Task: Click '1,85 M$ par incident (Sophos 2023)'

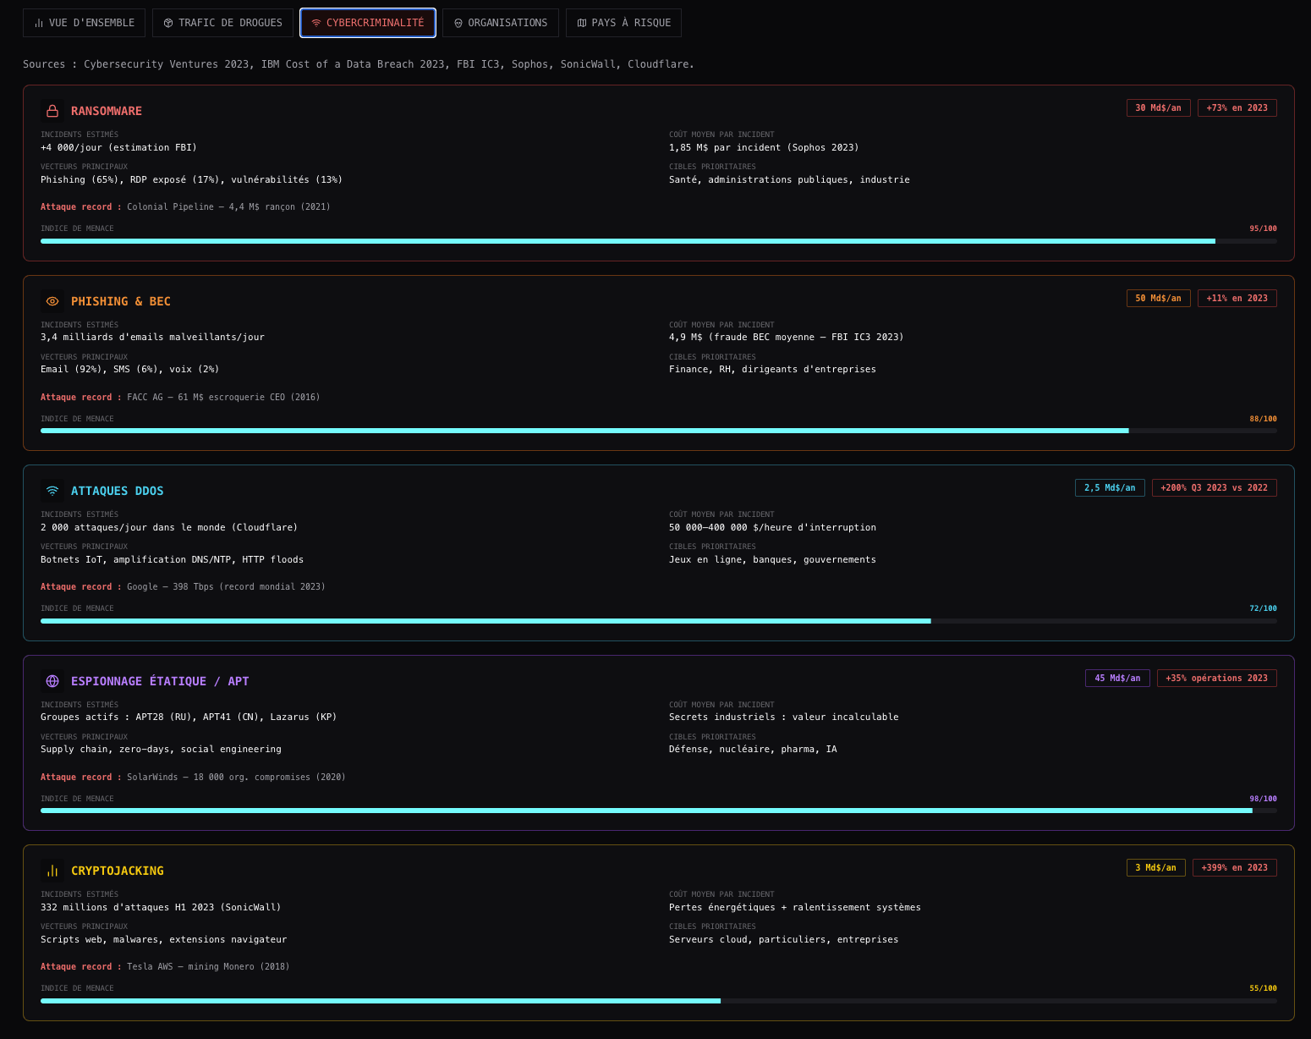Action: tap(764, 147)
